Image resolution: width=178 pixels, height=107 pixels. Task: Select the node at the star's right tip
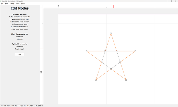135,51
